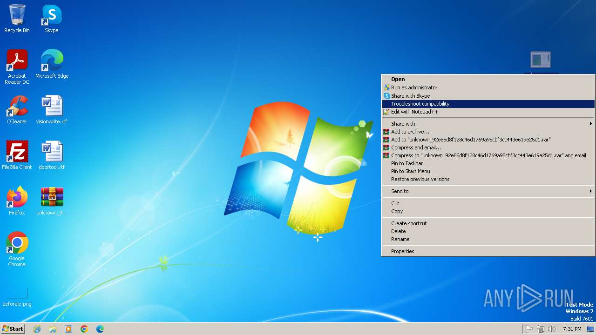Select the FileZilla Client shortcut
The width and height of the screenshot is (596, 335).
[x=17, y=155]
